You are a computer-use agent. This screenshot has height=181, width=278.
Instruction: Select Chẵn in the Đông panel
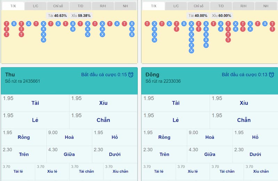click(x=244, y=120)
